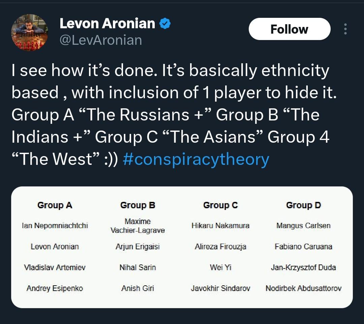
Task: Select Maxime Vachier-Lagrave in Group B
Action: (x=138, y=226)
